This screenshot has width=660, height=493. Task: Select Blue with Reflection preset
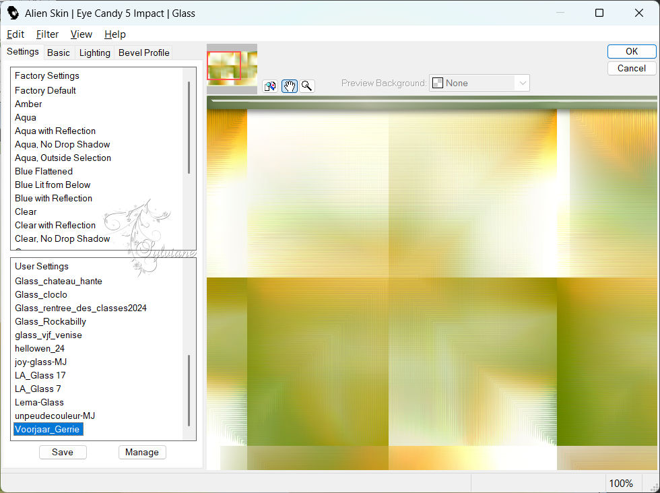[x=53, y=198]
